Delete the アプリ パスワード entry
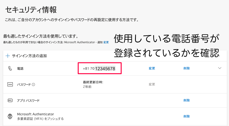 187,100
